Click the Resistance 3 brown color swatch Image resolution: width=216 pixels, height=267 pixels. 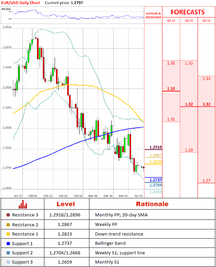(x=8, y=215)
